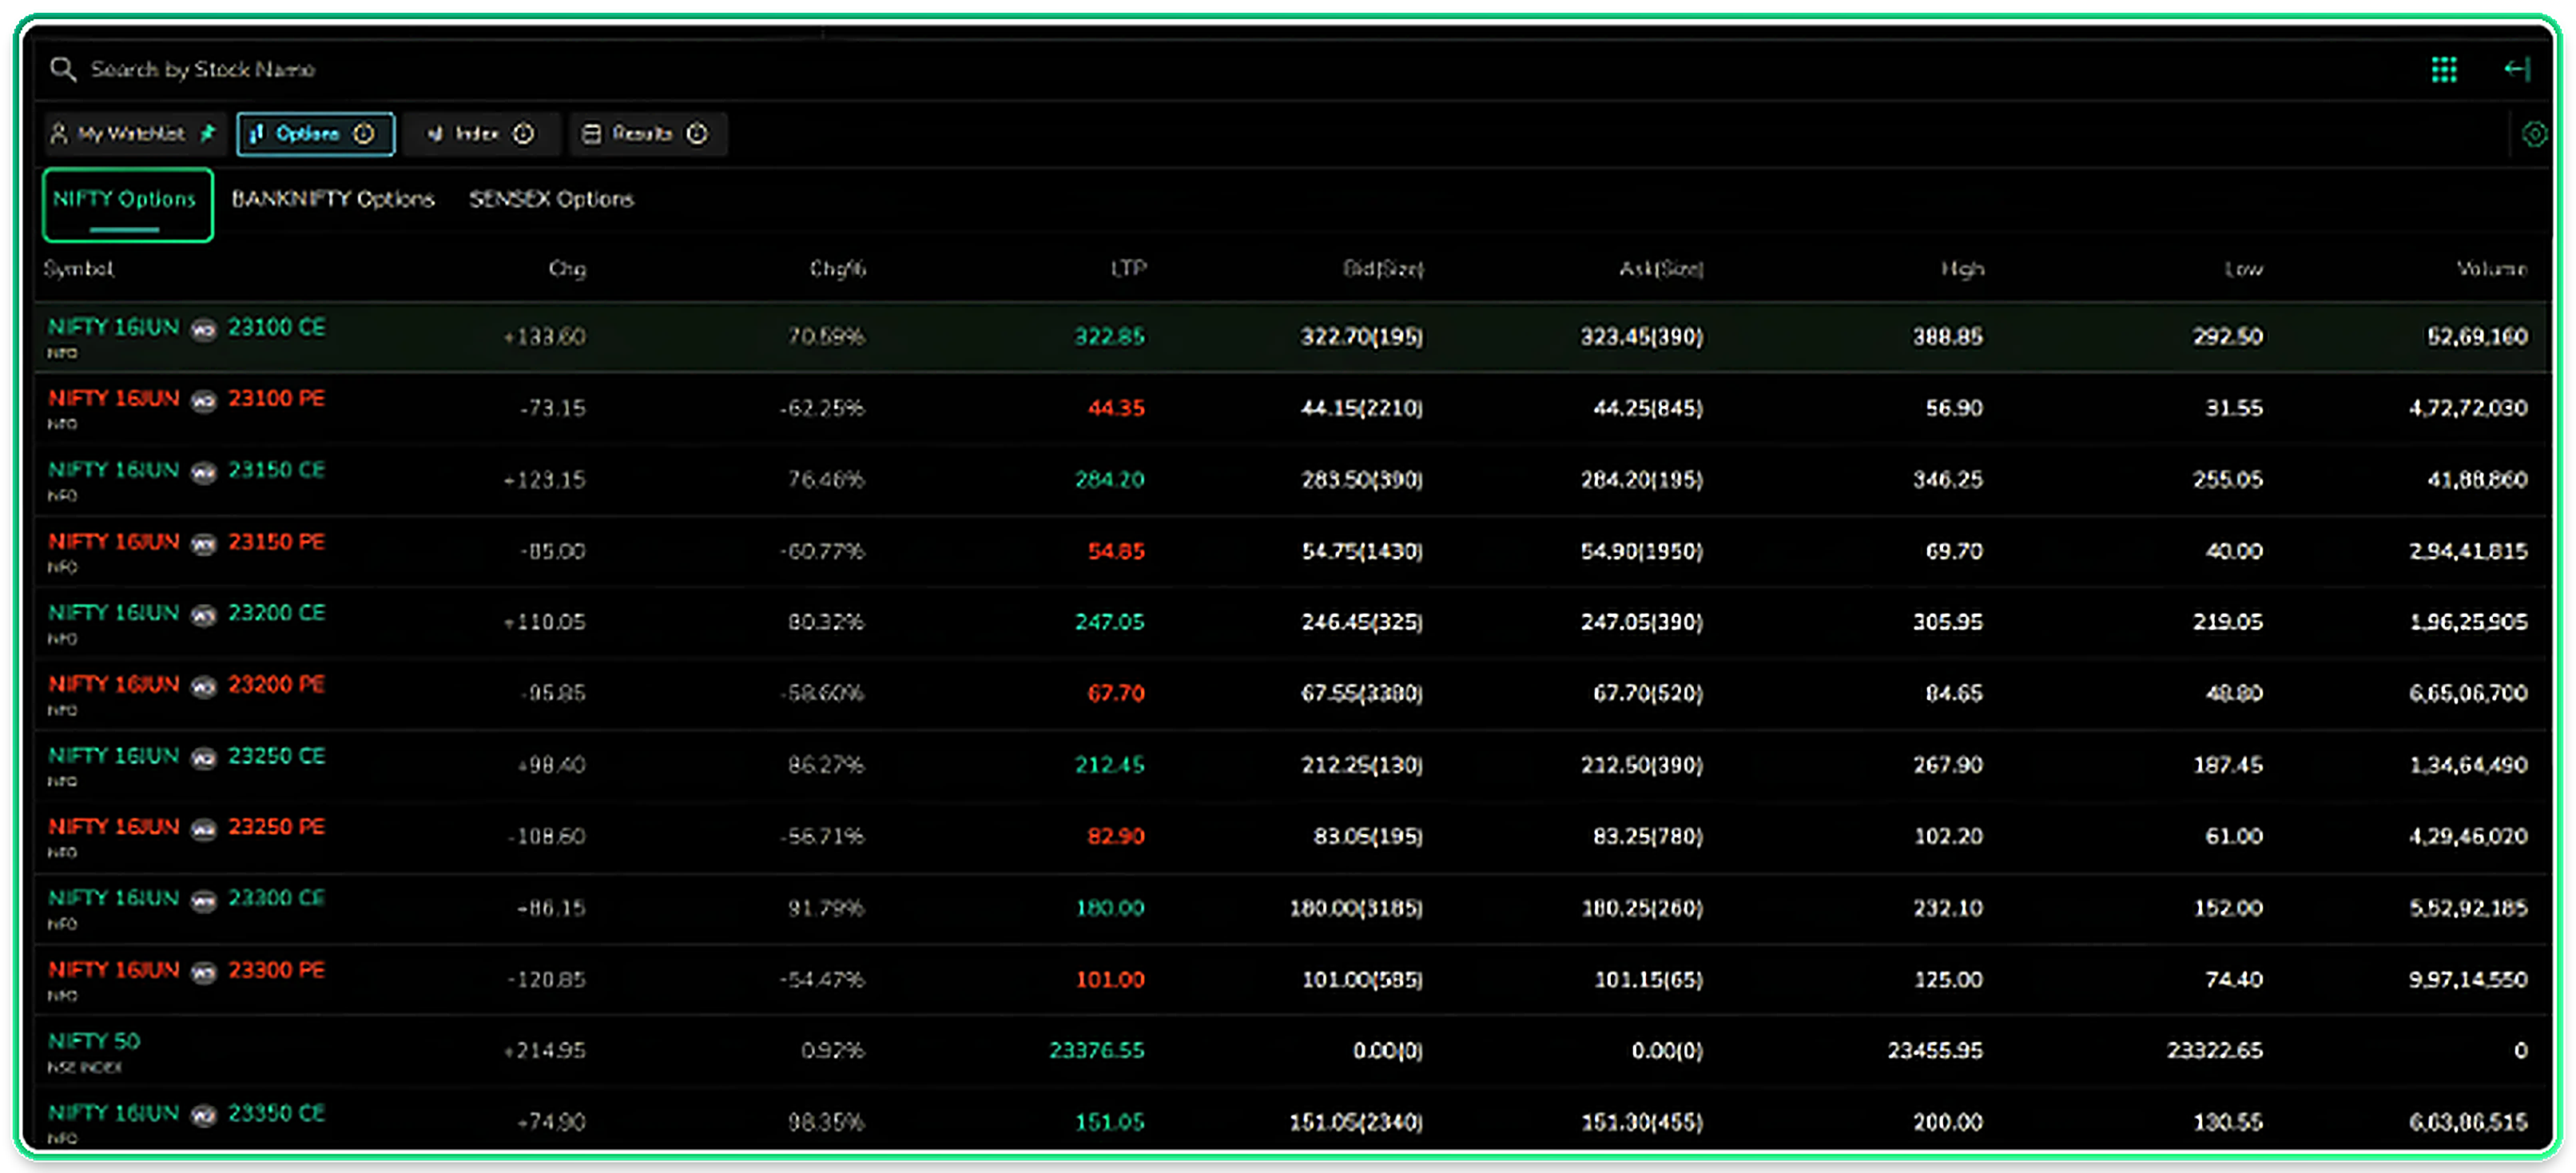Viewport: 2576px width, 1173px height.
Task: Click low value 48.80
Action: [x=2234, y=694]
